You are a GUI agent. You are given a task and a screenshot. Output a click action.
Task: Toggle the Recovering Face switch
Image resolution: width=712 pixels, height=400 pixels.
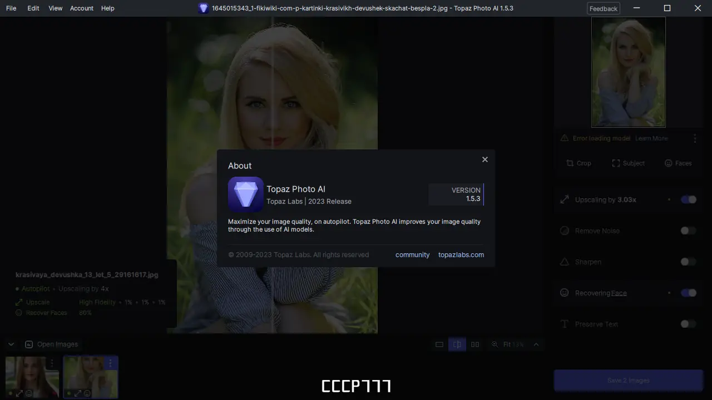[689, 293]
